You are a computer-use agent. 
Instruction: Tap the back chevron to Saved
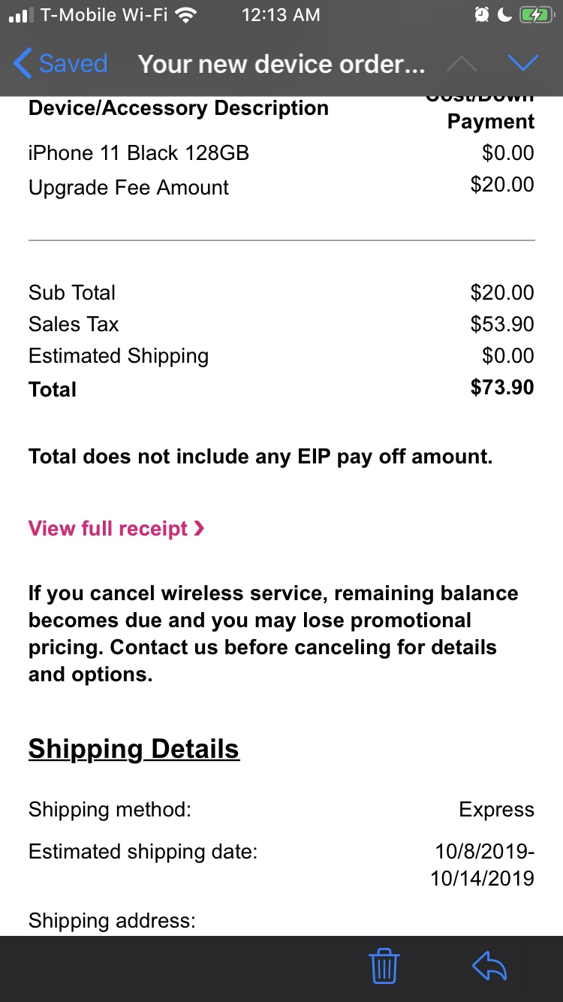pyautogui.click(x=23, y=64)
